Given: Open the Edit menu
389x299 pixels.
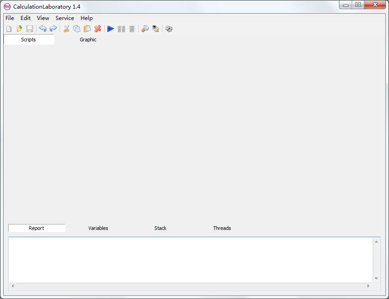Looking at the screenshot, I should coord(25,18).
